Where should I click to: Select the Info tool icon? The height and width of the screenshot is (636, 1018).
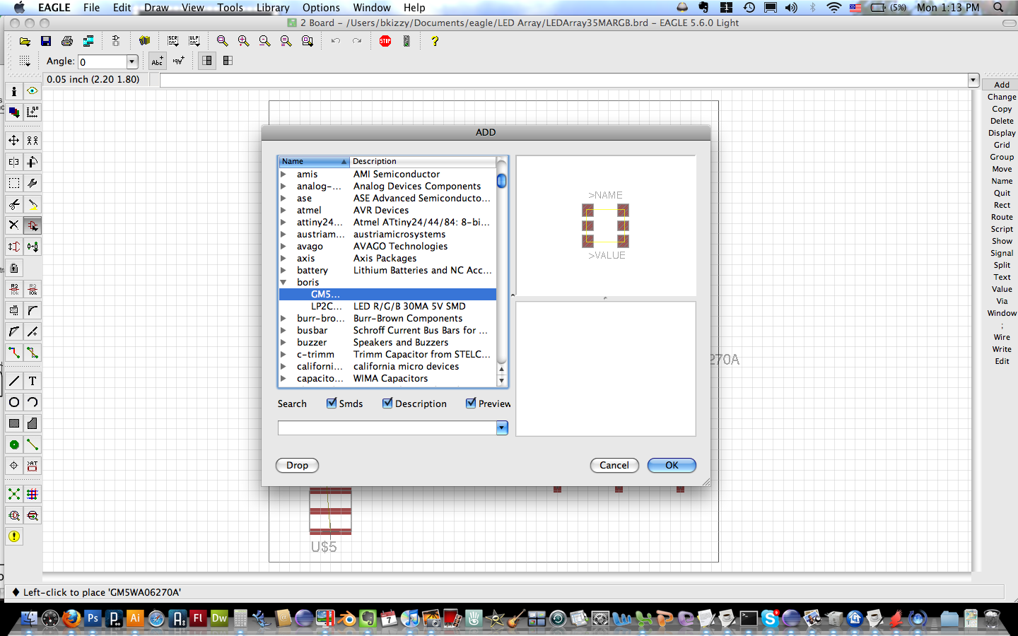pos(14,91)
